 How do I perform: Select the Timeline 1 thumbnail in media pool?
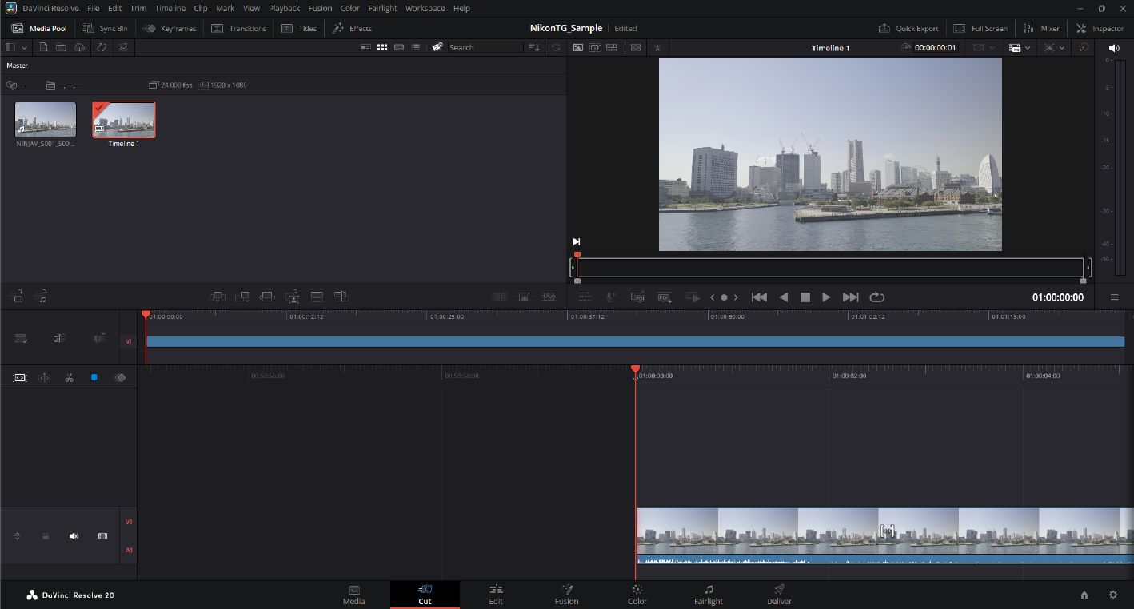124,120
